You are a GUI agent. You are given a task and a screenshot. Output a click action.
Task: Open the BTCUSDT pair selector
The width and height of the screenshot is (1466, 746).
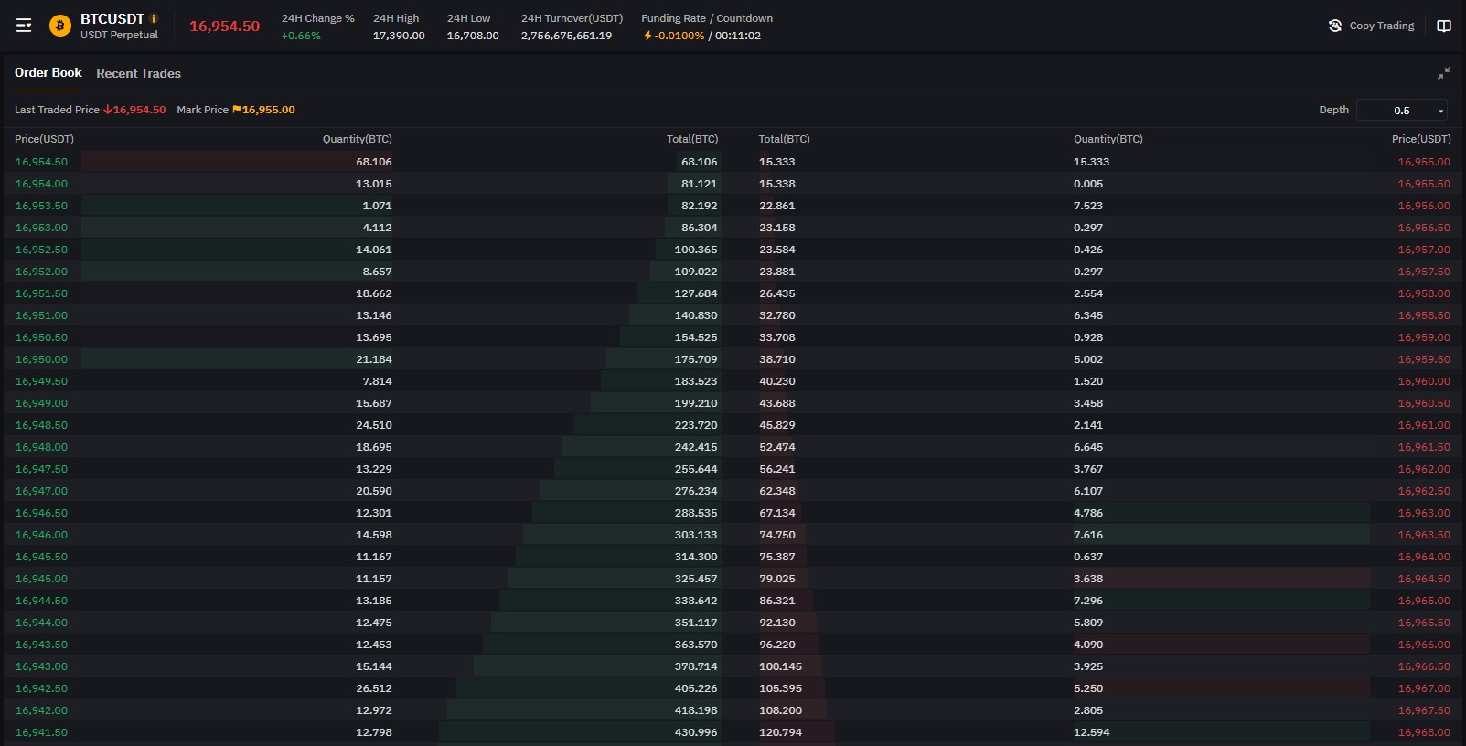tap(112, 18)
